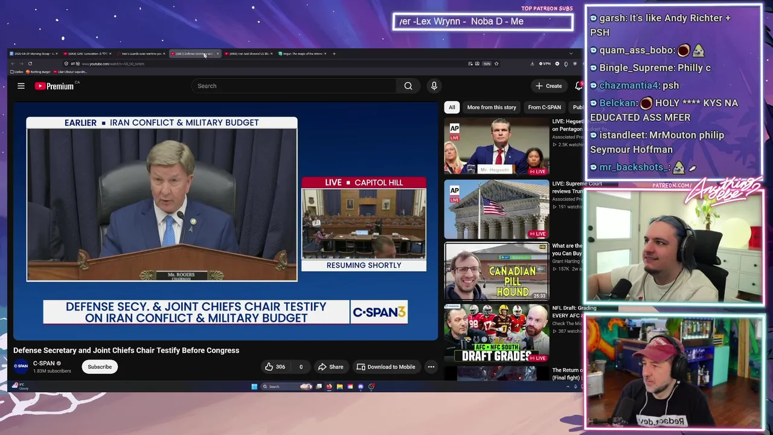
Task: Open the Windows Start menu
Action: click(254, 387)
